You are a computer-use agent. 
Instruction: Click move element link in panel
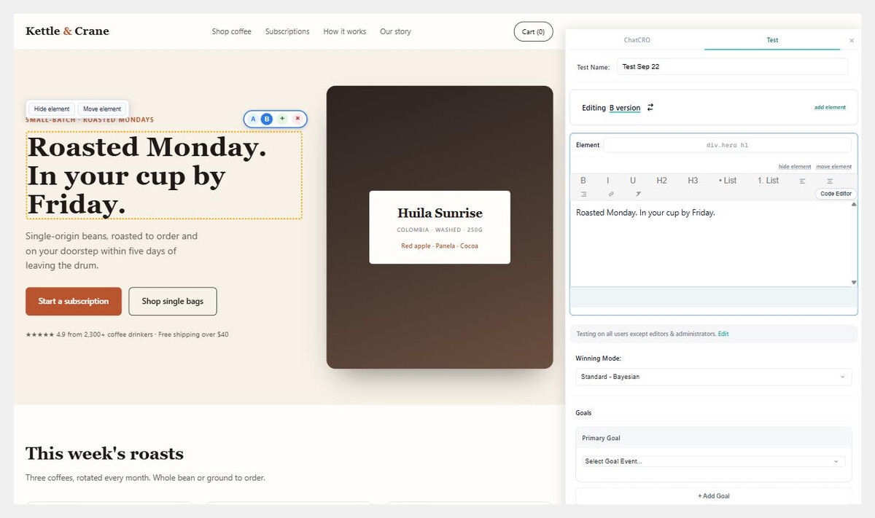(x=833, y=167)
